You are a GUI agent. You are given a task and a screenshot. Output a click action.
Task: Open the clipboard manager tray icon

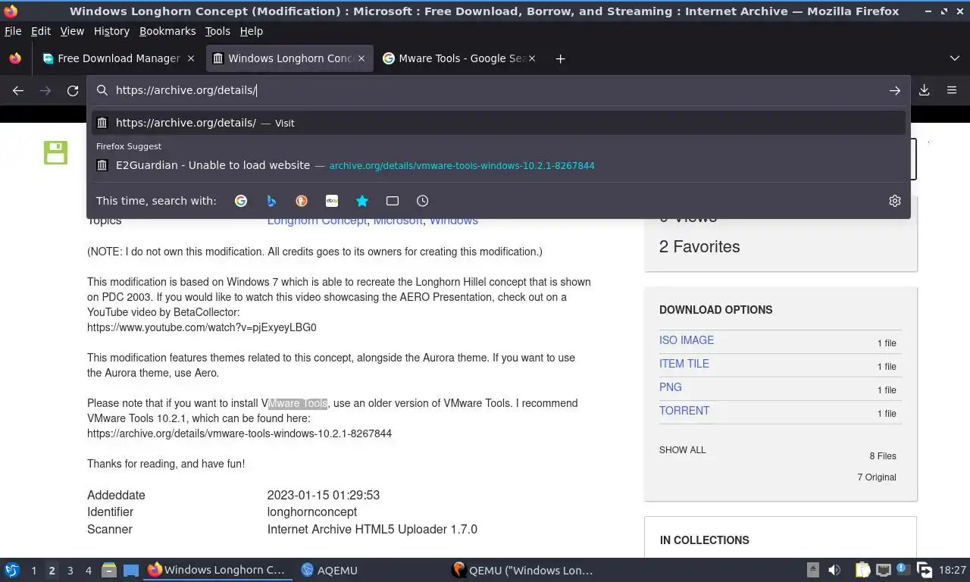point(862,570)
